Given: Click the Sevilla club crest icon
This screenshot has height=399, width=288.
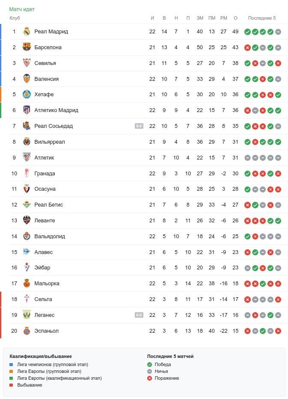Looking at the screenshot, I should pos(27,63).
